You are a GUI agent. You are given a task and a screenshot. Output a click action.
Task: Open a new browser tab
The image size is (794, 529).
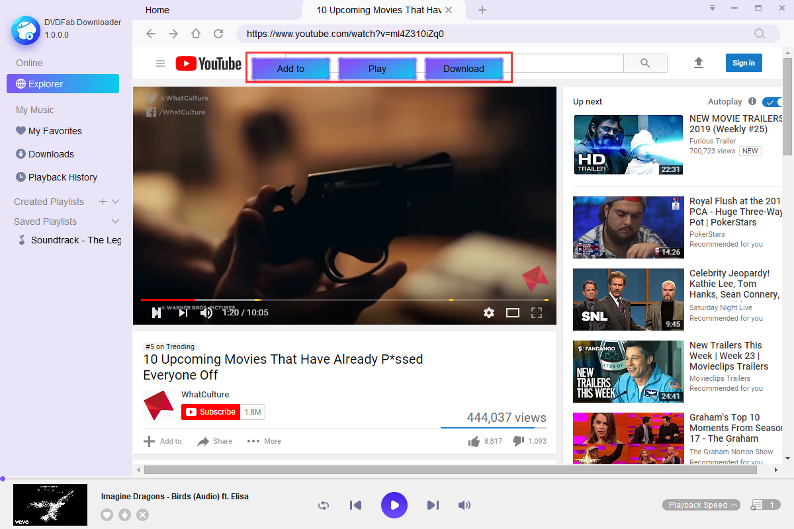482,10
